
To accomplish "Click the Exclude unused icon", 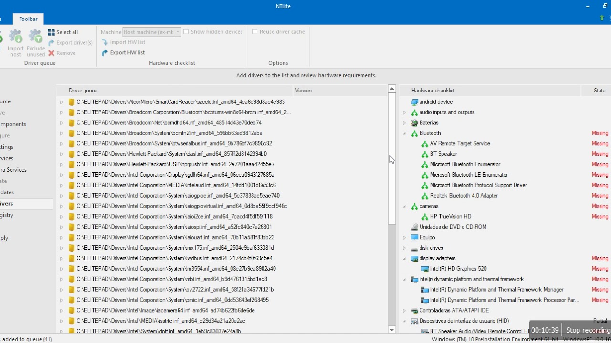I will [35, 37].
